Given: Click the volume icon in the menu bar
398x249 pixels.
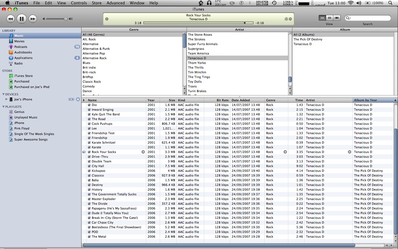Looking at the screenshot, I should [x=359, y=3].
